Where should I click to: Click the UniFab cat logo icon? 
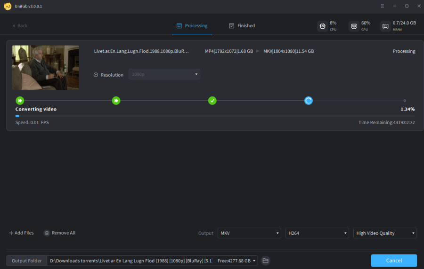(x=8, y=6)
